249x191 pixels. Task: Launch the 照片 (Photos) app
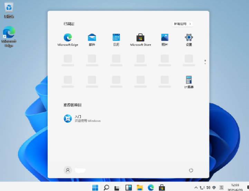(165, 38)
